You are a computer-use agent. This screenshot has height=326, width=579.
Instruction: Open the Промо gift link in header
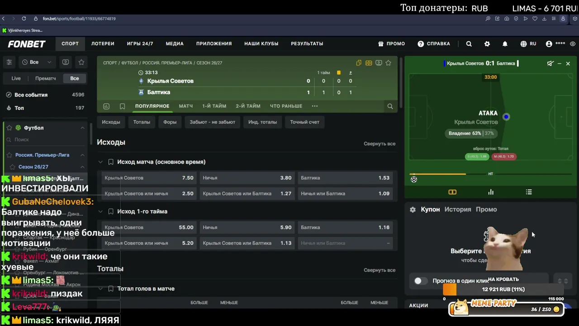(x=392, y=44)
